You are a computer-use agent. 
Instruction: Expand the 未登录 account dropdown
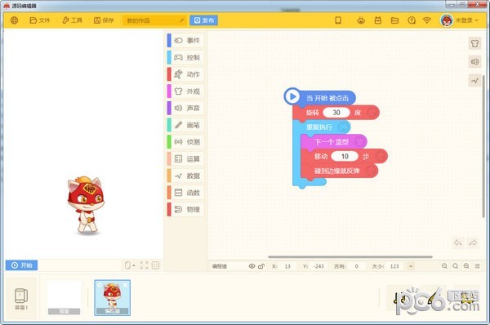[466, 20]
